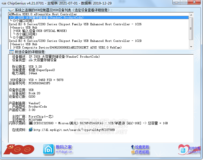
Task: Open the mYdigit.cn house logo icon
Action: tap(48, 149)
